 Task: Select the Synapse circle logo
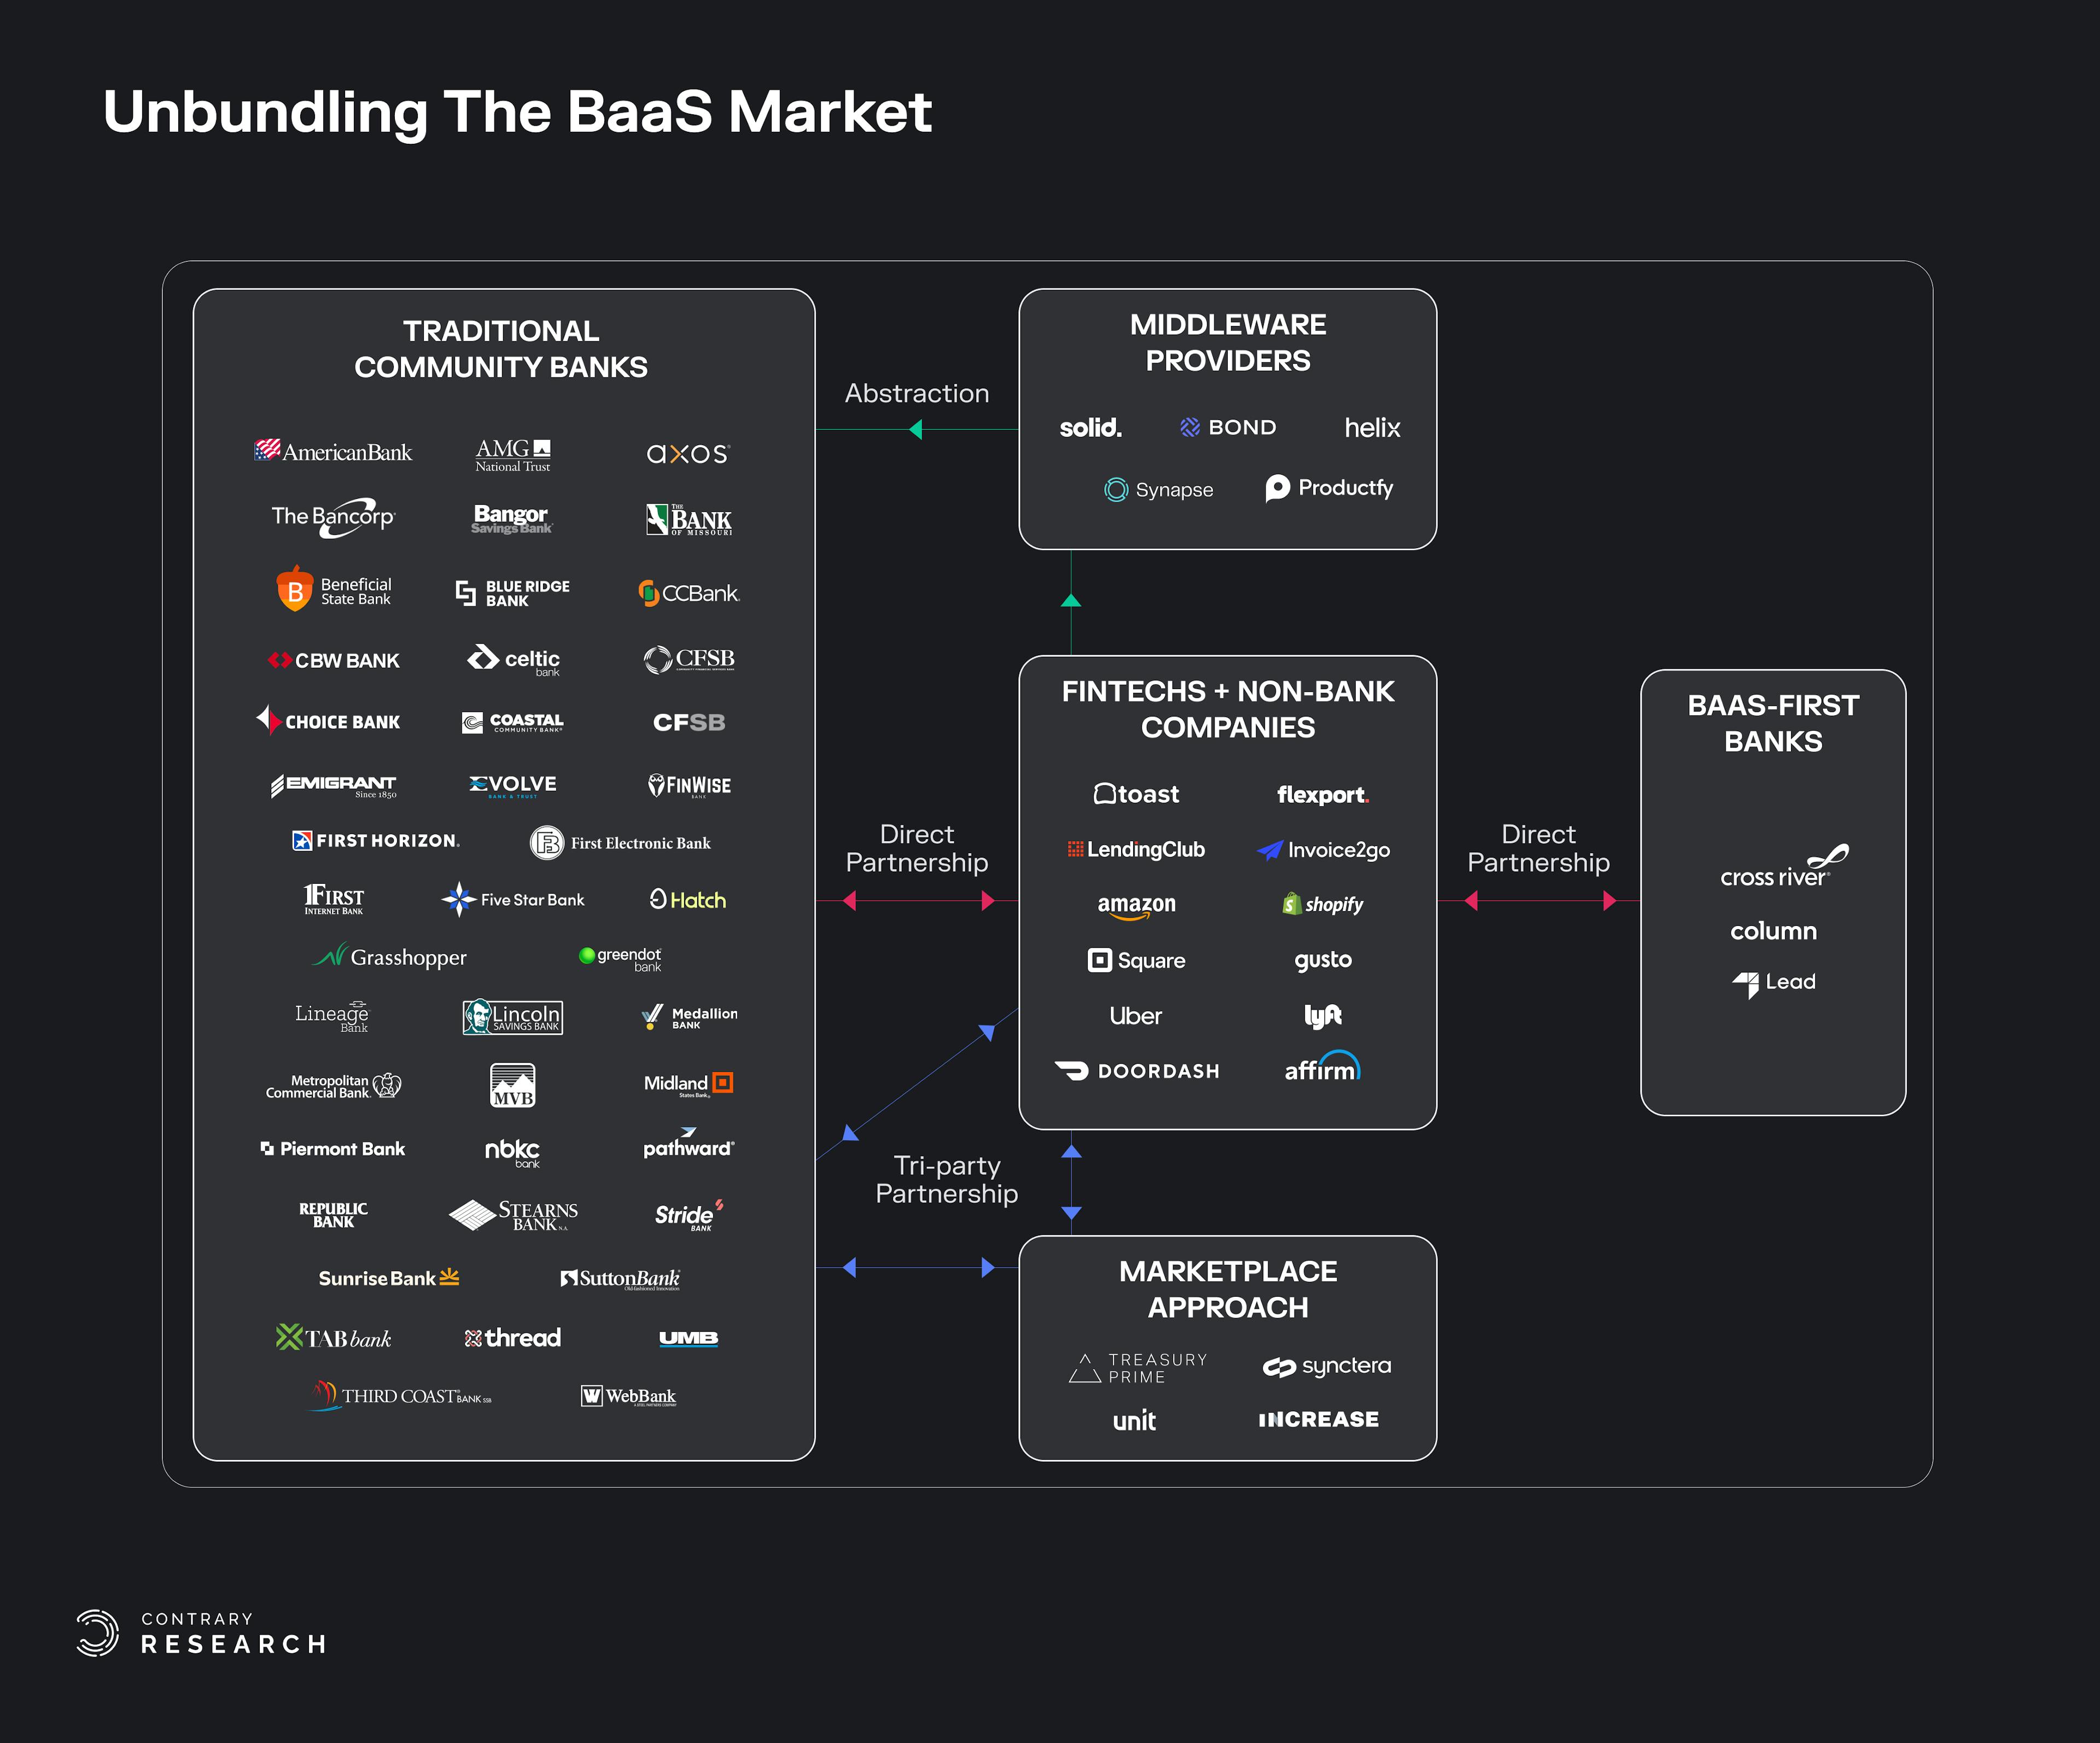click(1115, 489)
